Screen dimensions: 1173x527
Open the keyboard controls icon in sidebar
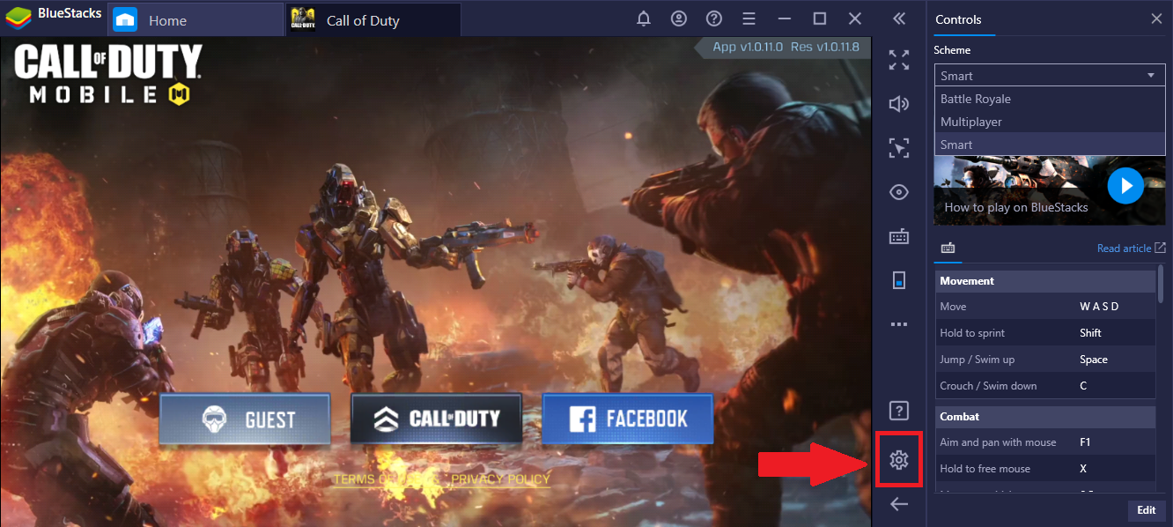tap(899, 236)
